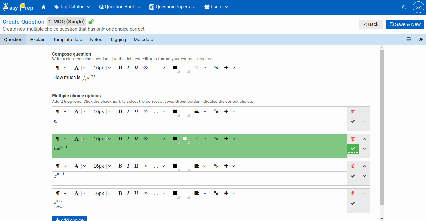Switch to the Explain tab

pyautogui.click(x=38, y=40)
